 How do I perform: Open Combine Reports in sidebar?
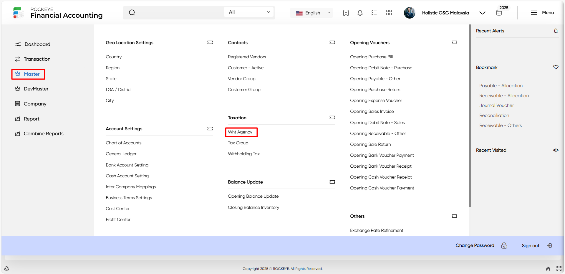39,133
